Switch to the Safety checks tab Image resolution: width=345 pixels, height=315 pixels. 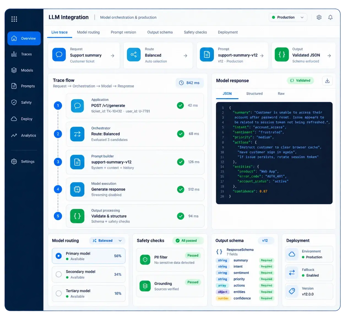tap(195, 32)
